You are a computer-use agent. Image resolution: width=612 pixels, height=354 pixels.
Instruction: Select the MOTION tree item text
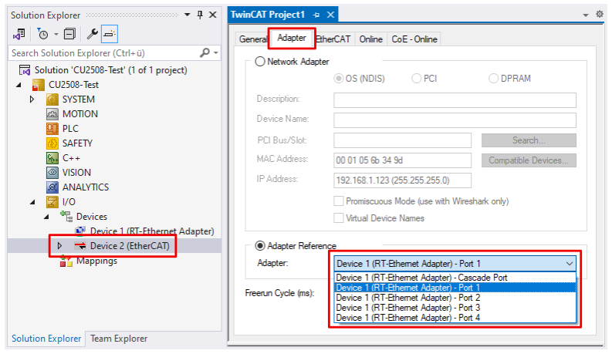80,114
